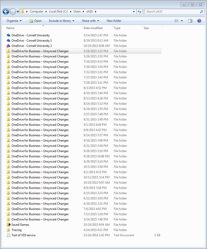Click the Back navigation arrow
Image resolution: width=207 pixels, height=249 pixels.
pyautogui.click(x=6, y=12)
